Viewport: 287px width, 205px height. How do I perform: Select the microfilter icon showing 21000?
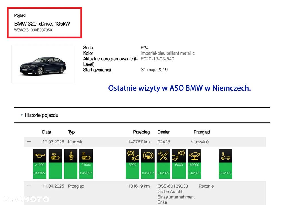[86, 156]
